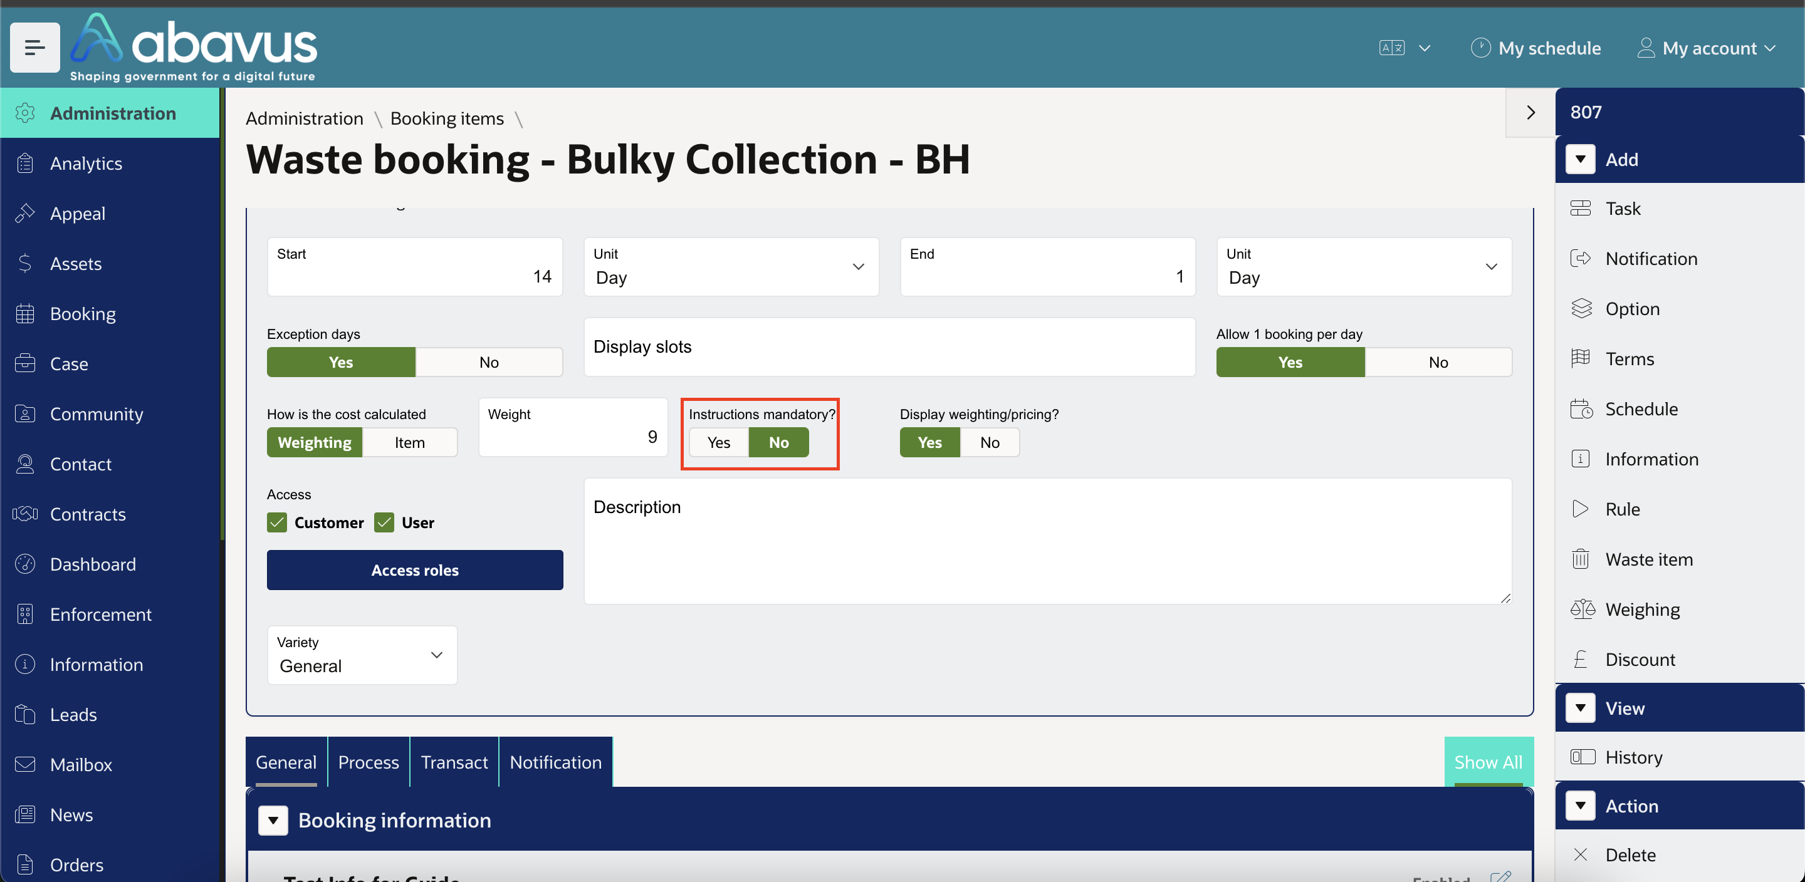Select Administration in the sidebar
1805x882 pixels.
pyautogui.click(x=110, y=113)
